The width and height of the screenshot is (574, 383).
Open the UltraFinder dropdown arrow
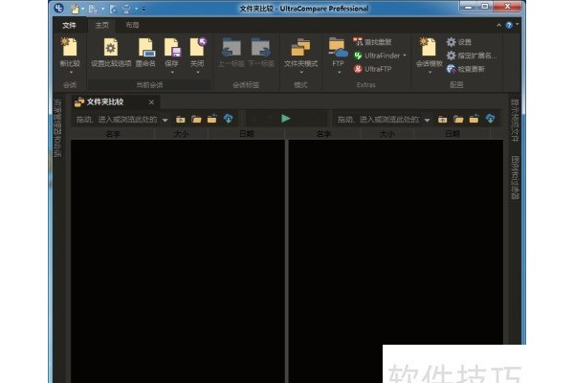(405, 56)
